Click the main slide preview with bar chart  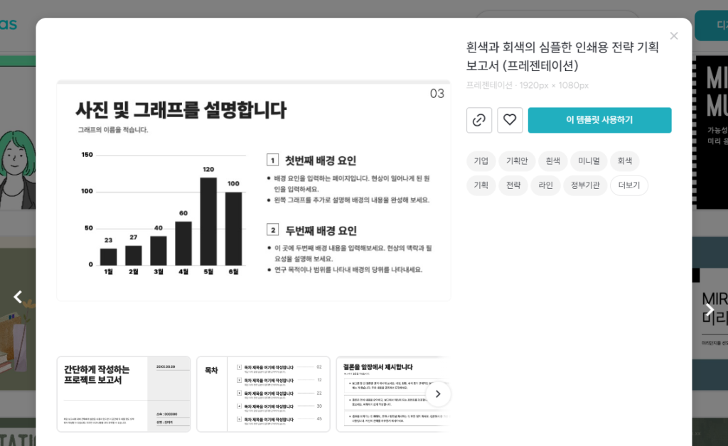pyautogui.click(x=254, y=191)
